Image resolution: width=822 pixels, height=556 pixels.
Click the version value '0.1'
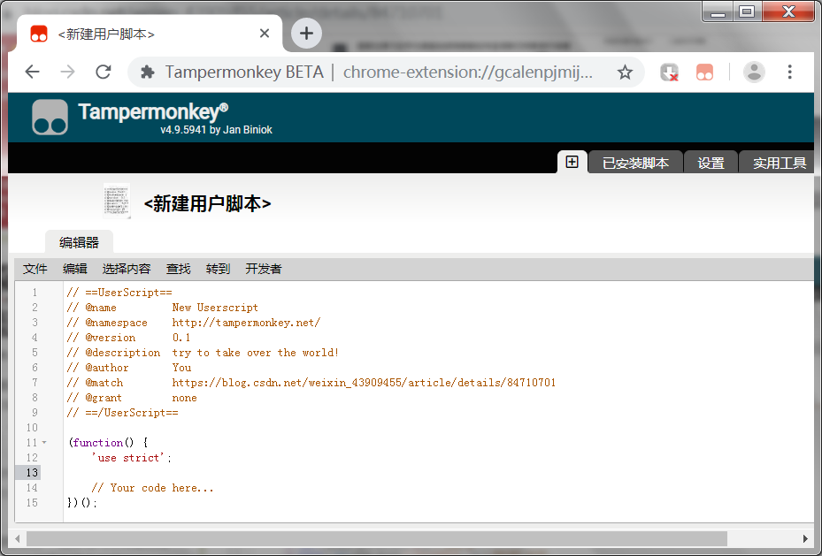click(x=181, y=337)
